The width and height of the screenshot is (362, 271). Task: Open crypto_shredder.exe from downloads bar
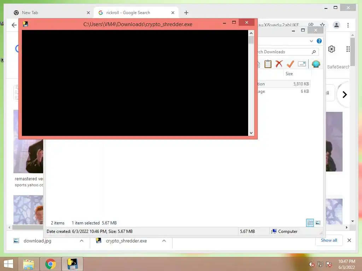tap(126, 241)
